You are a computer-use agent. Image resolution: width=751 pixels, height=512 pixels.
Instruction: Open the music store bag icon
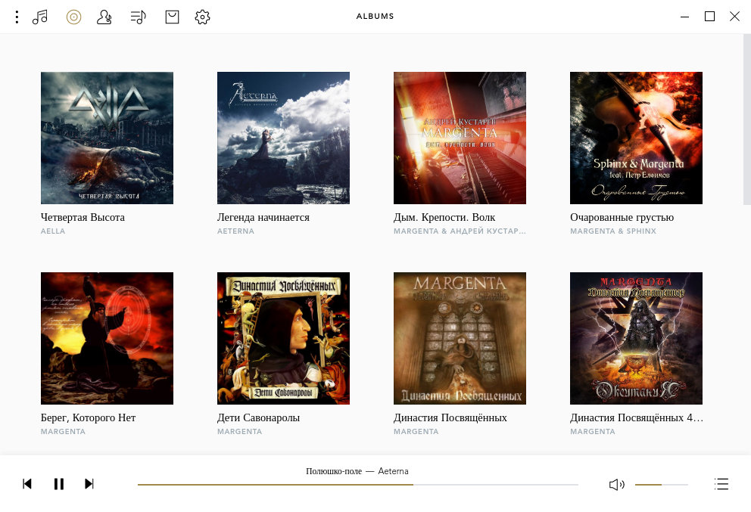click(x=172, y=17)
